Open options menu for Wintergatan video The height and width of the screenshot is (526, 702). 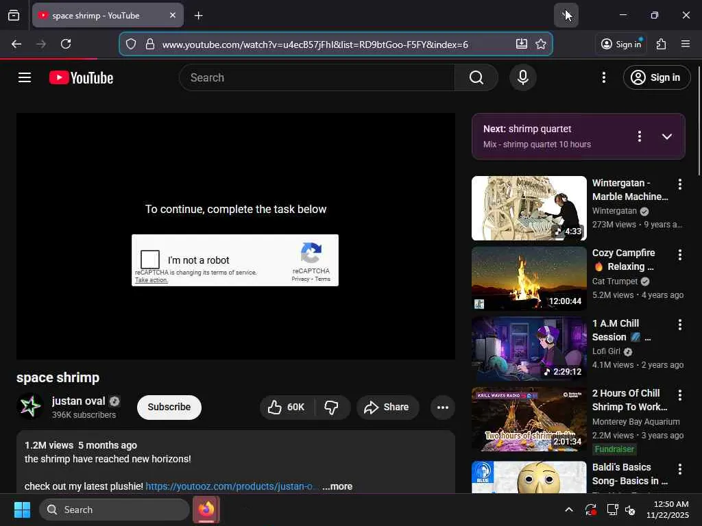click(x=679, y=184)
